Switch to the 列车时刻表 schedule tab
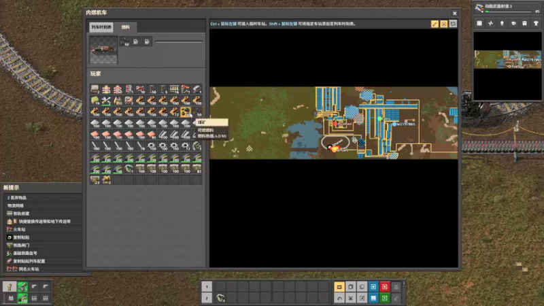 (101, 27)
